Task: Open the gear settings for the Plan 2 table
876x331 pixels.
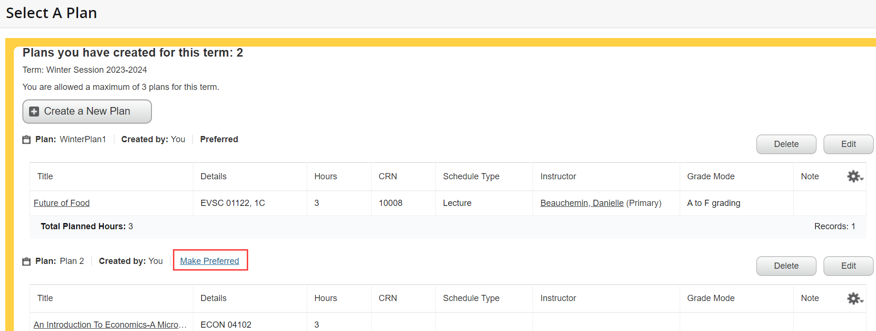Action: tap(855, 298)
